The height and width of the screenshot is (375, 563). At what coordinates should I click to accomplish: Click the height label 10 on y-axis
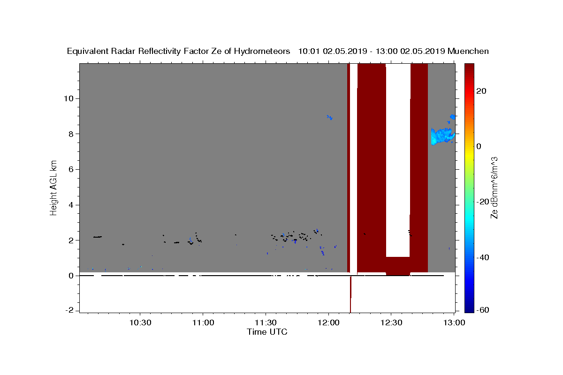69,98
